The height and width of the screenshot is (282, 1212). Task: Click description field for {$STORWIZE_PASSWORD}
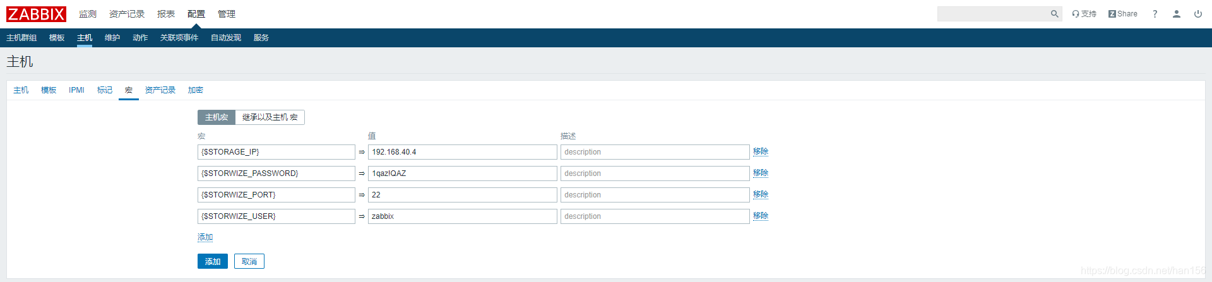[655, 173]
